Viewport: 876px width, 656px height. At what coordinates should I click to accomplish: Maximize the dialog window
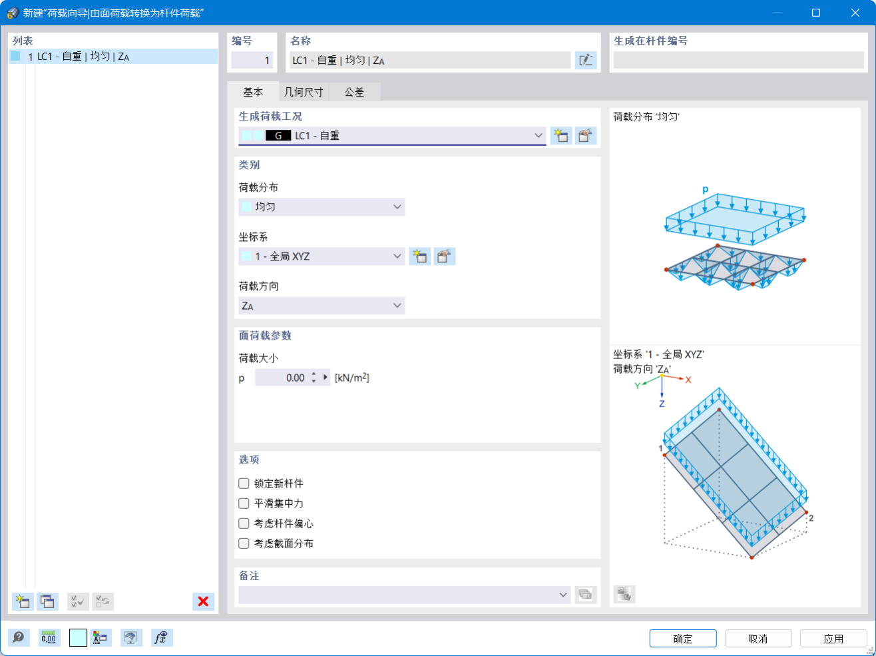click(816, 13)
